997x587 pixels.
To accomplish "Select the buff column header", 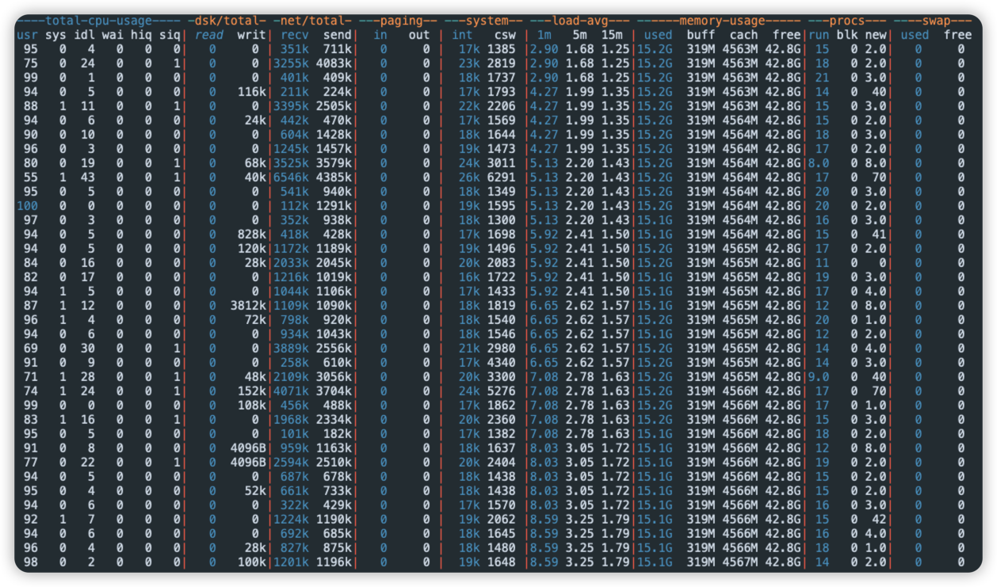I will [701, 35].
